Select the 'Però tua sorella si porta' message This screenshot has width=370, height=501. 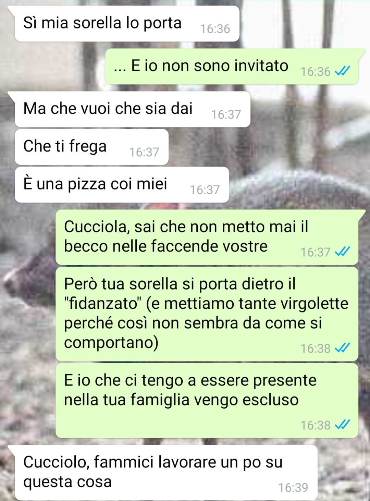207,314
